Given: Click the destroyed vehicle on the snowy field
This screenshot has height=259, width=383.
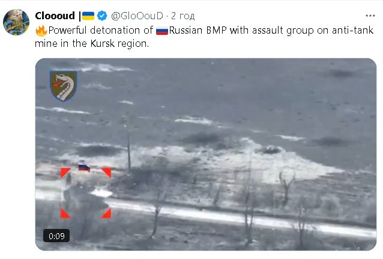Looking at the screenshot, I should pos(270,150).
